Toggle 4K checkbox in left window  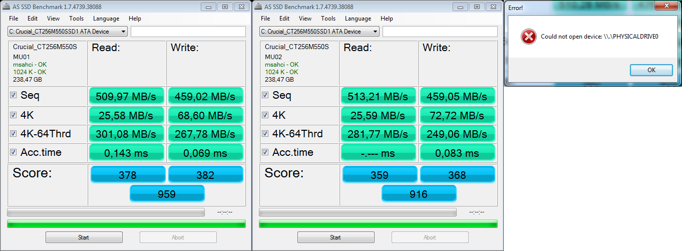tap(14, 115)
